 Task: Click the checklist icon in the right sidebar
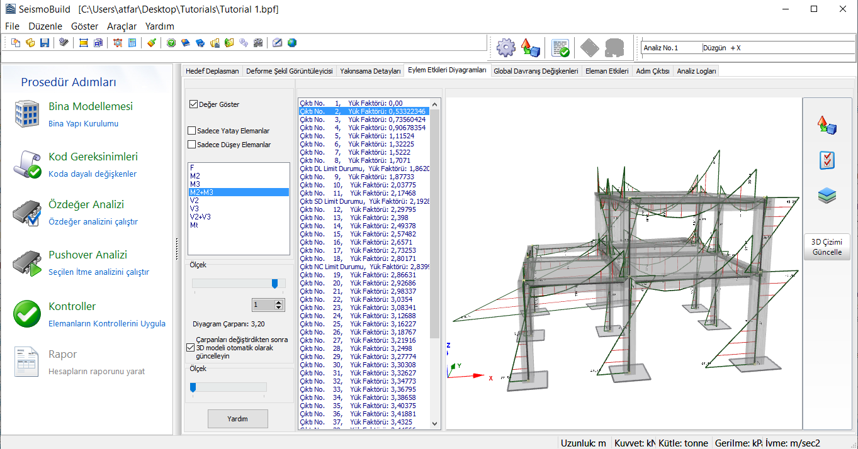pos(827,160)
